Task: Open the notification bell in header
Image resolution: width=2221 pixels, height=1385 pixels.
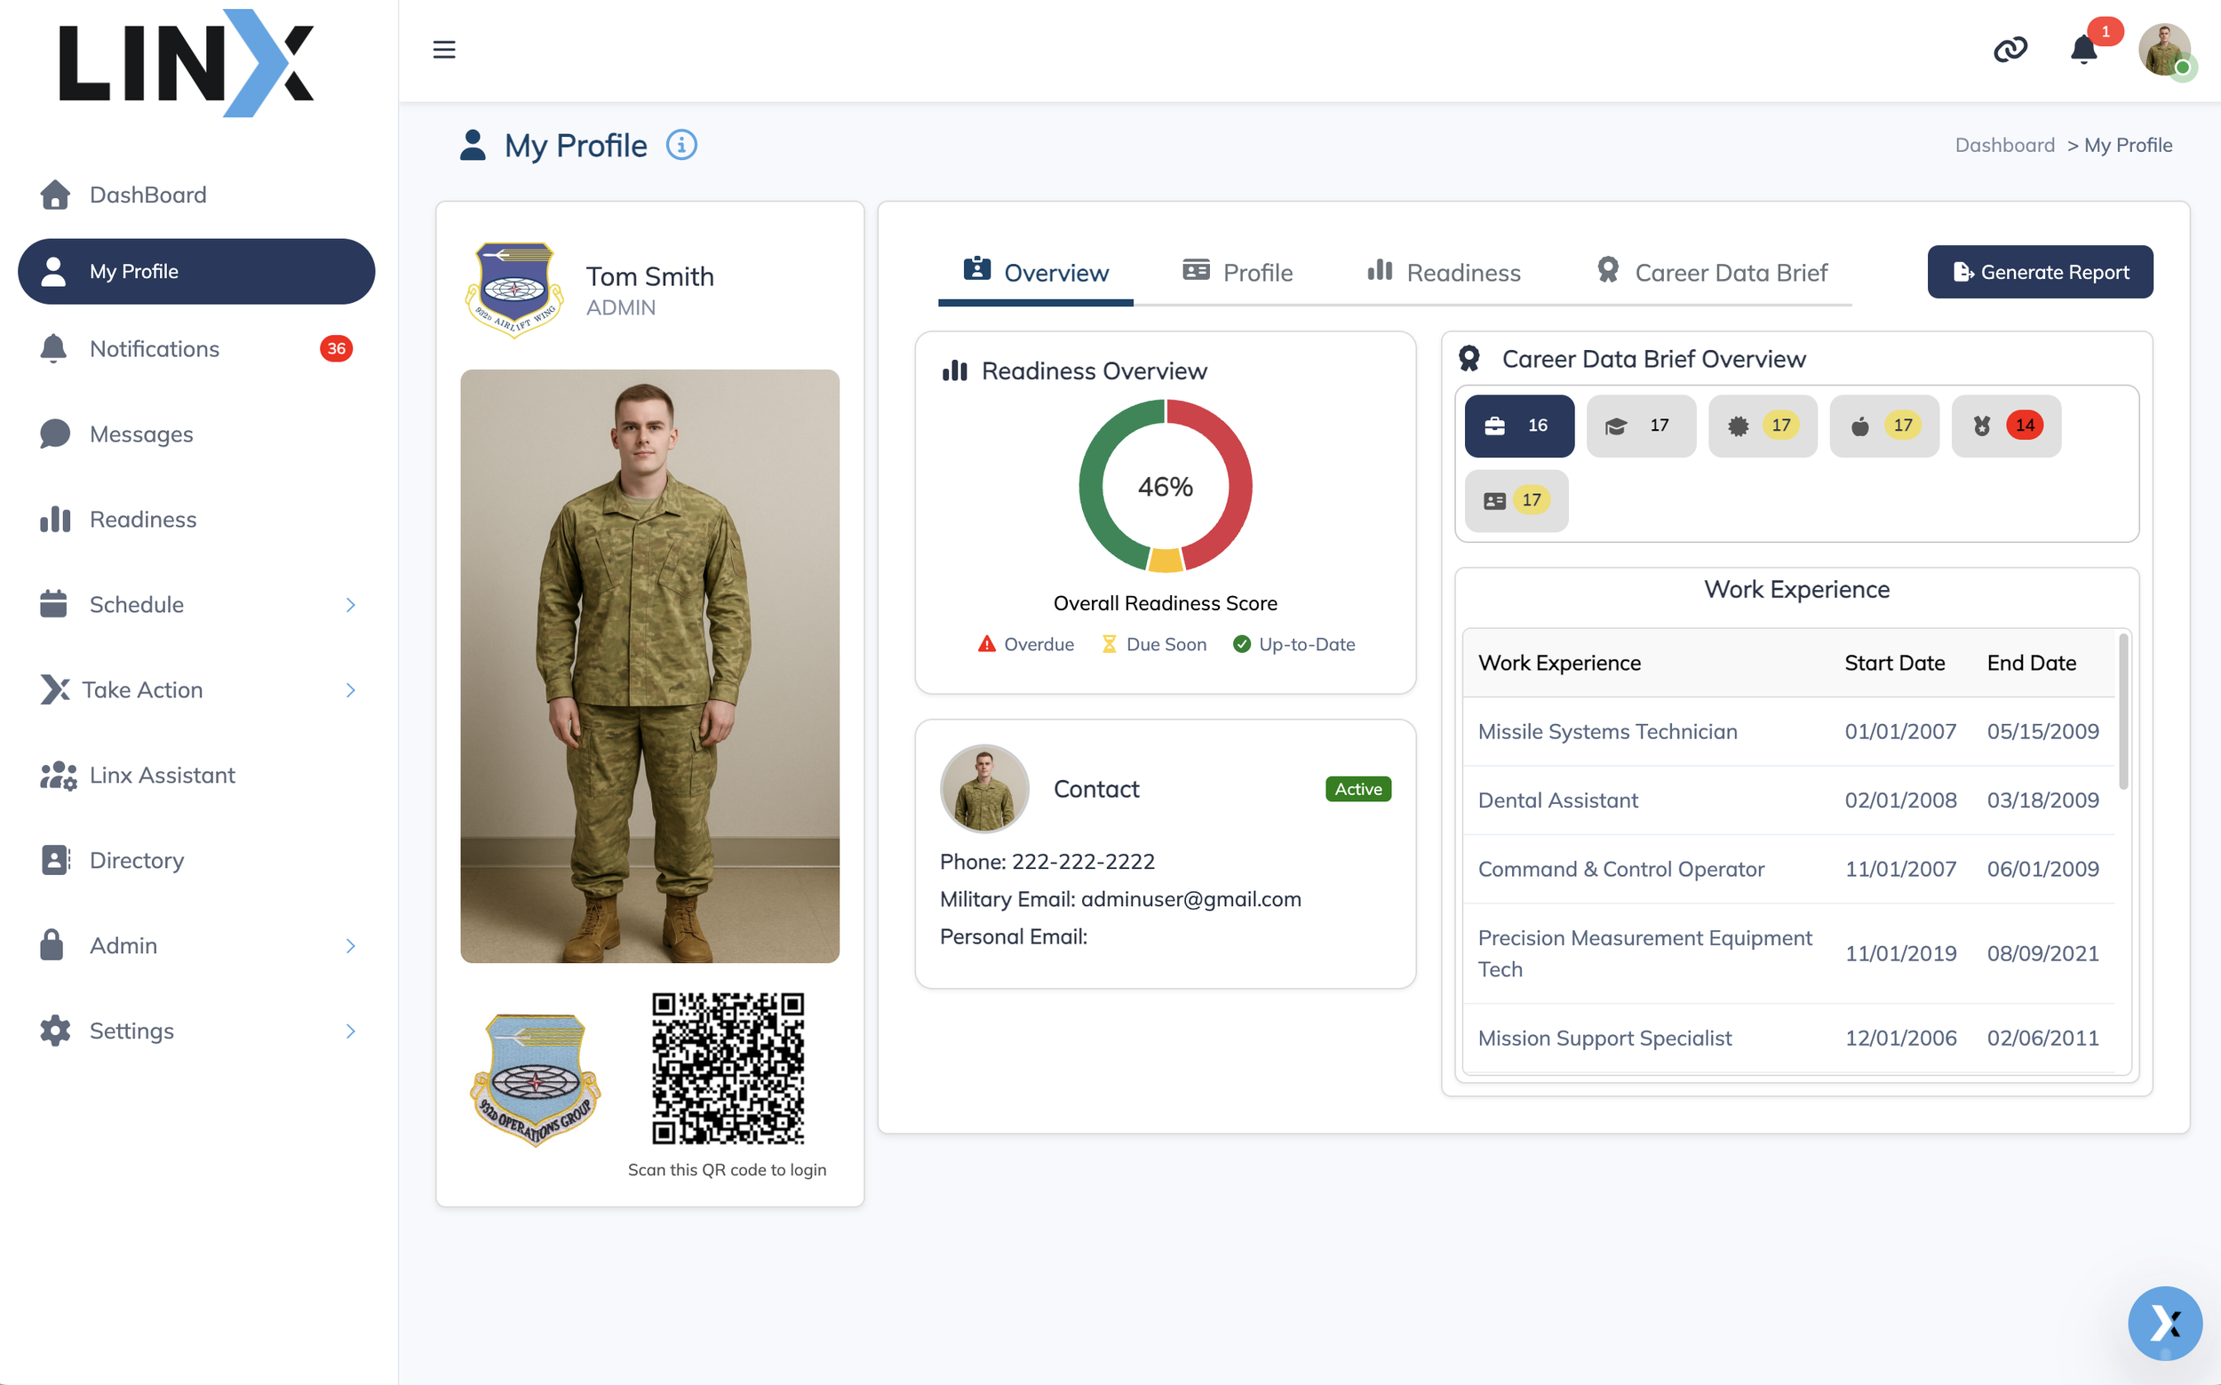Action: coord(2083,50)
